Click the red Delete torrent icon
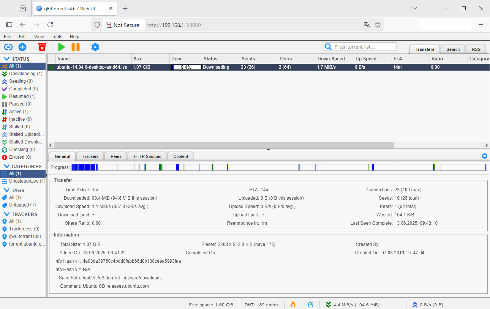 (42, 47)
